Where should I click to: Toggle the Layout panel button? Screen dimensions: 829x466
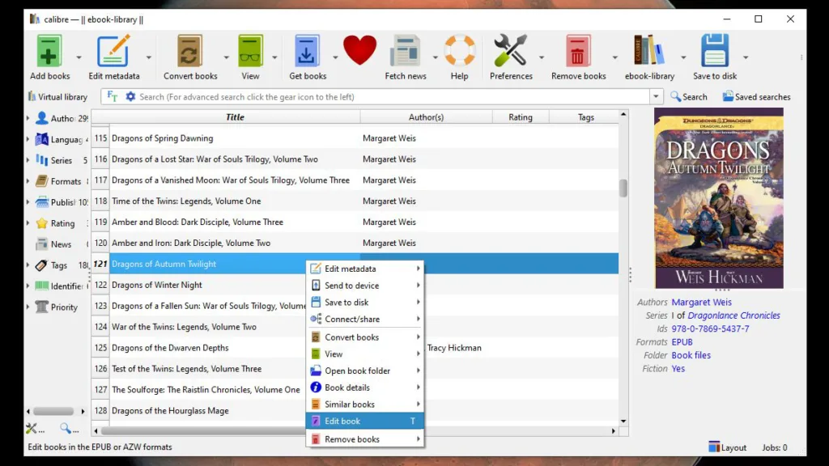click(726, 447)
